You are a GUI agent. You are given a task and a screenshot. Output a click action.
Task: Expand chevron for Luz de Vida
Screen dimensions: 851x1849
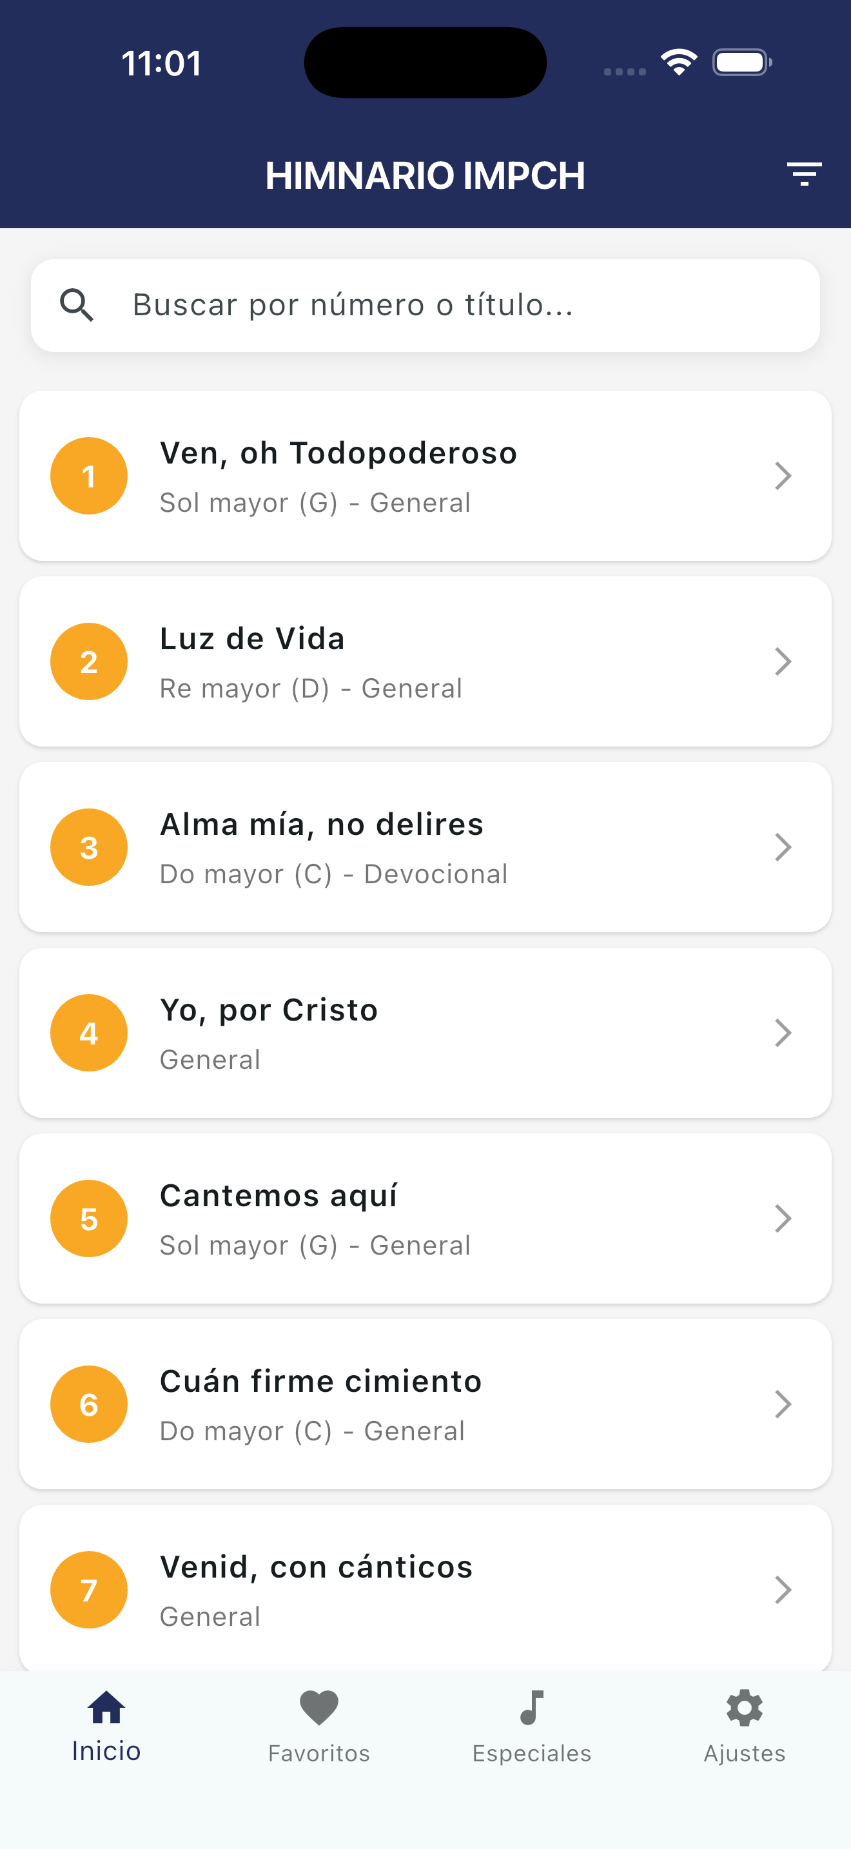tap(783, 661)
